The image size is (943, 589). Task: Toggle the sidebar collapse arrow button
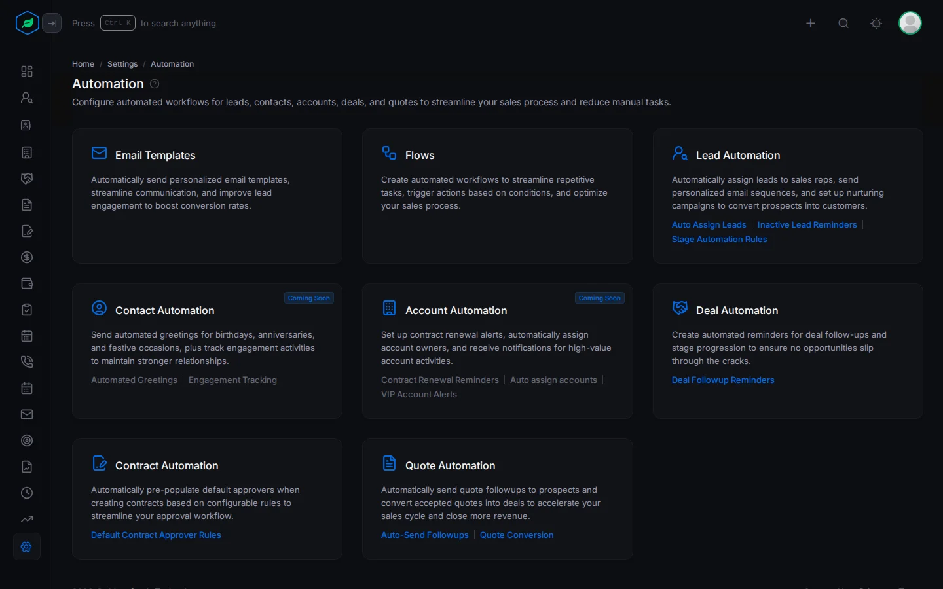(52, 23)
